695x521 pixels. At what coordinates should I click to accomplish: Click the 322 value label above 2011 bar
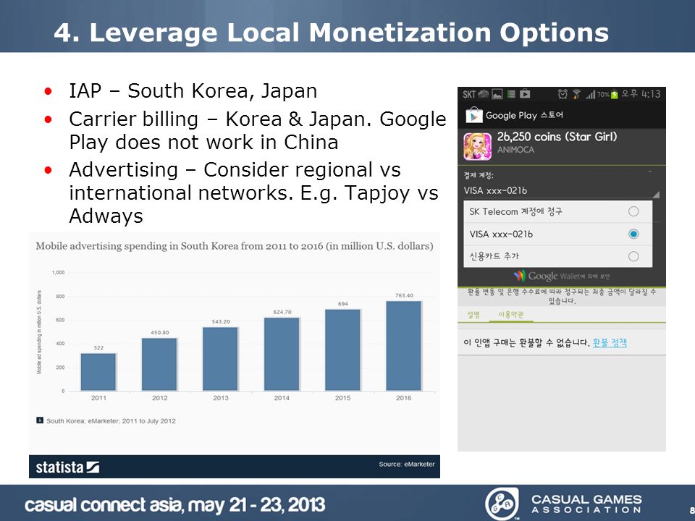pyautogui.click(x=98, y=348)
